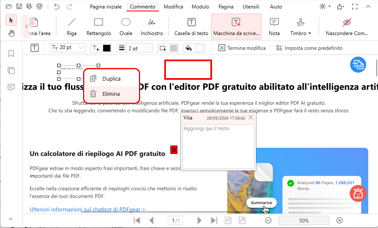378x228 pixels.
Task: Click the red note annotation icon
Action: click(174, 149)
